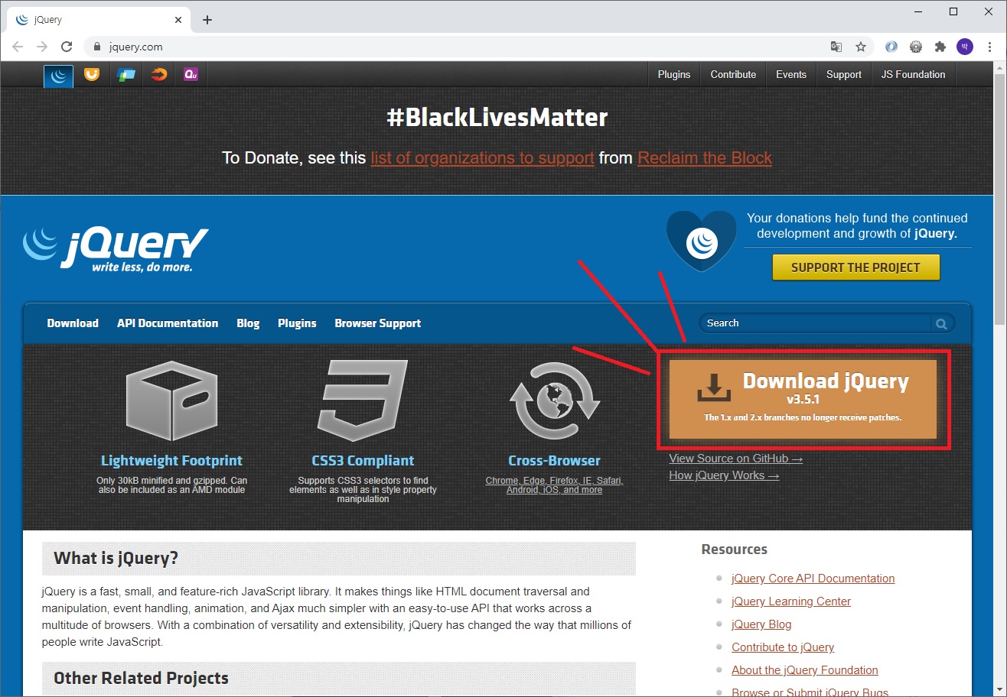Open Support in the top bar
Image resolution: width=1007 pixels, height=697 pixels.
(844, 74)
